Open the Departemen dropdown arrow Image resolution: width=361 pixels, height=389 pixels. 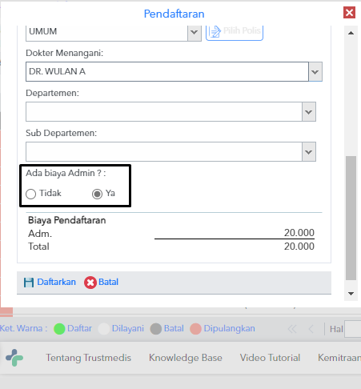click(x=309, y=112)
